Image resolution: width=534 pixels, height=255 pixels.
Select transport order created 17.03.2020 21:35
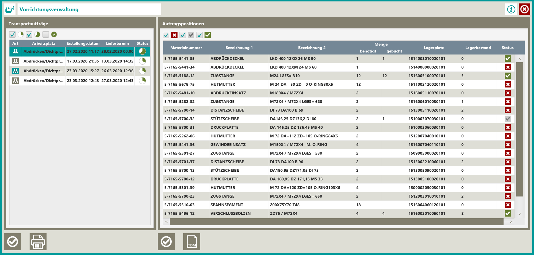(x=83, y=61)
